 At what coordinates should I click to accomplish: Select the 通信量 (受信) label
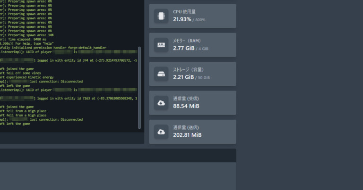(186, 99)
